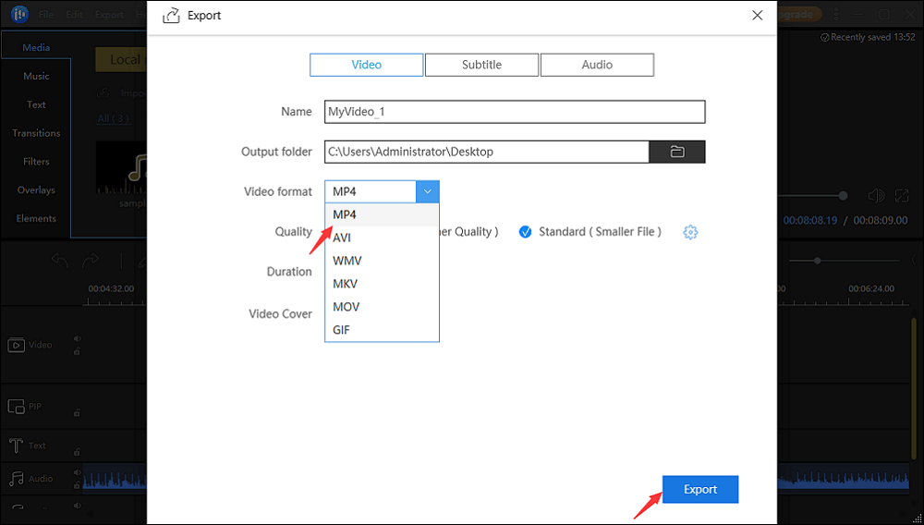Close the Export dialog
Screen dimensions: 924x525
point(758,16)
